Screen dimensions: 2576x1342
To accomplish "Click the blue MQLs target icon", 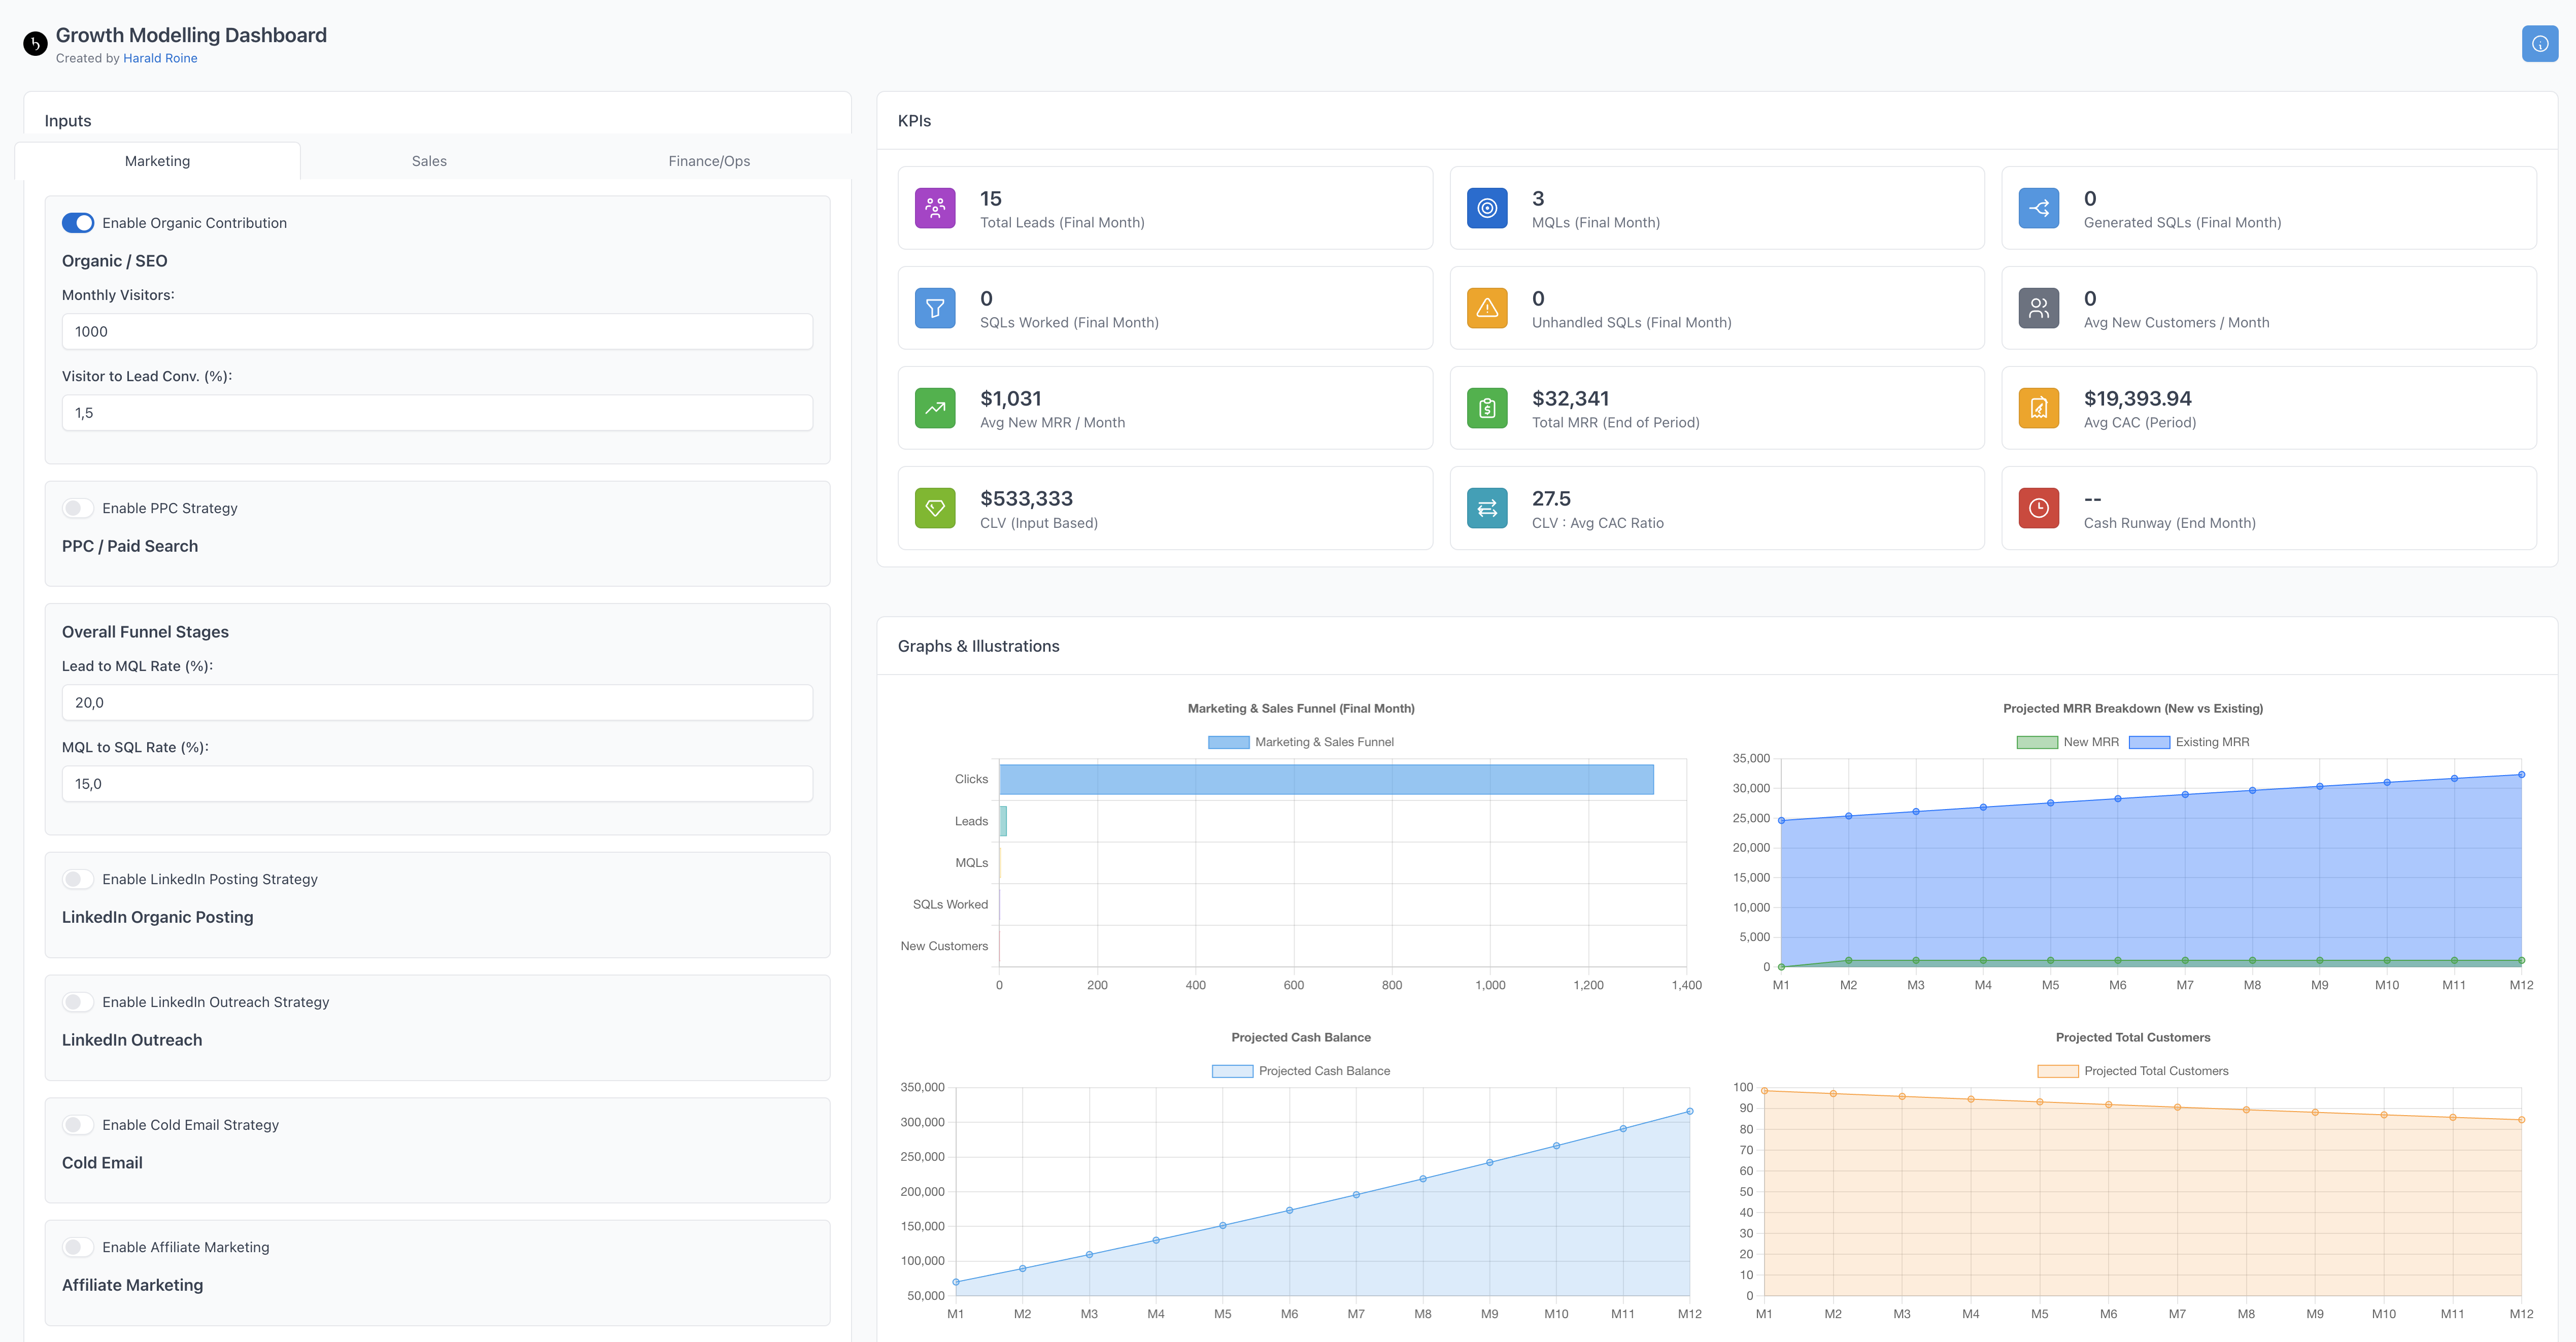I will pyautogui.click(x=1487, y=208).
